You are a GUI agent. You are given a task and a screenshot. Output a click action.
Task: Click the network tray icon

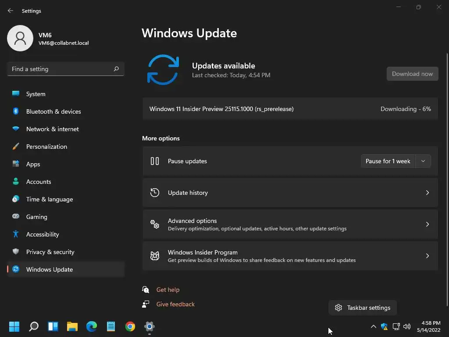[x=396, y=326]
